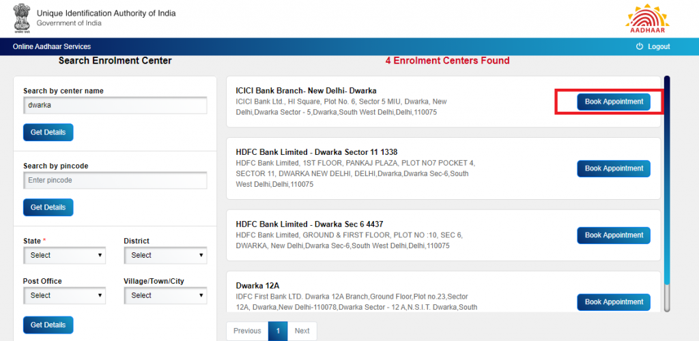Click the Search Enrolment Center heading
Viewport: 699px width, 341px height.
tap(115, 61)
